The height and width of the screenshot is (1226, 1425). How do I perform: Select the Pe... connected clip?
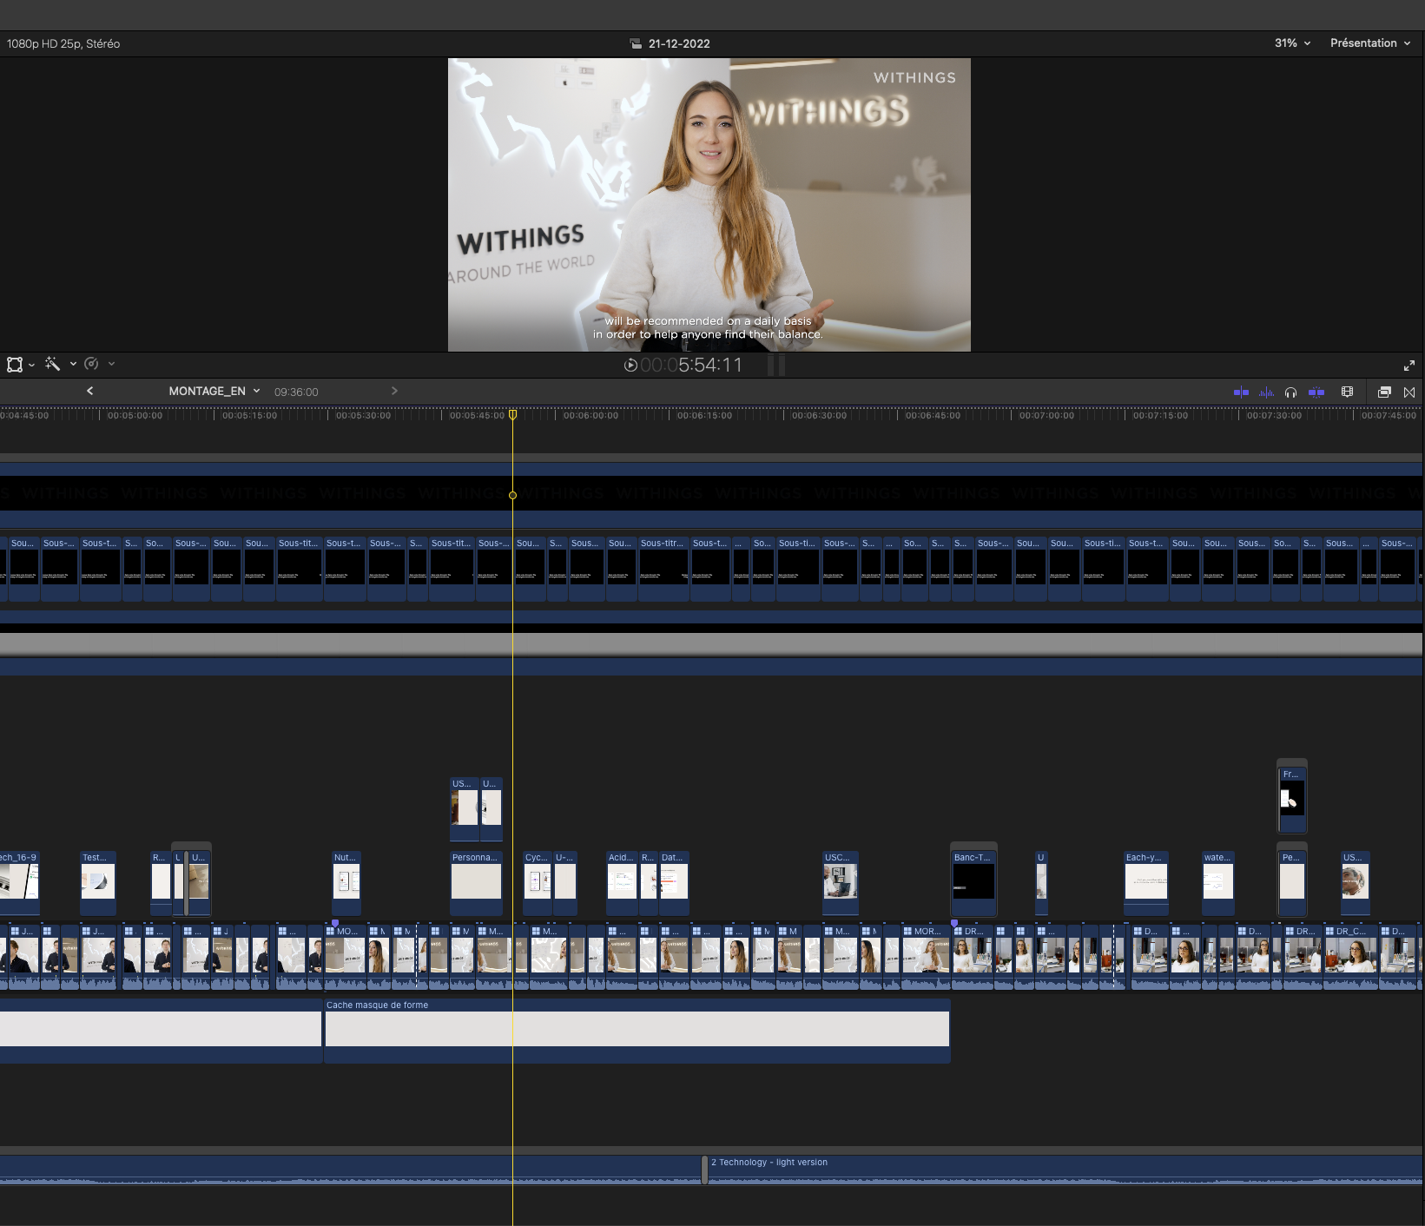coord(1292,882)
